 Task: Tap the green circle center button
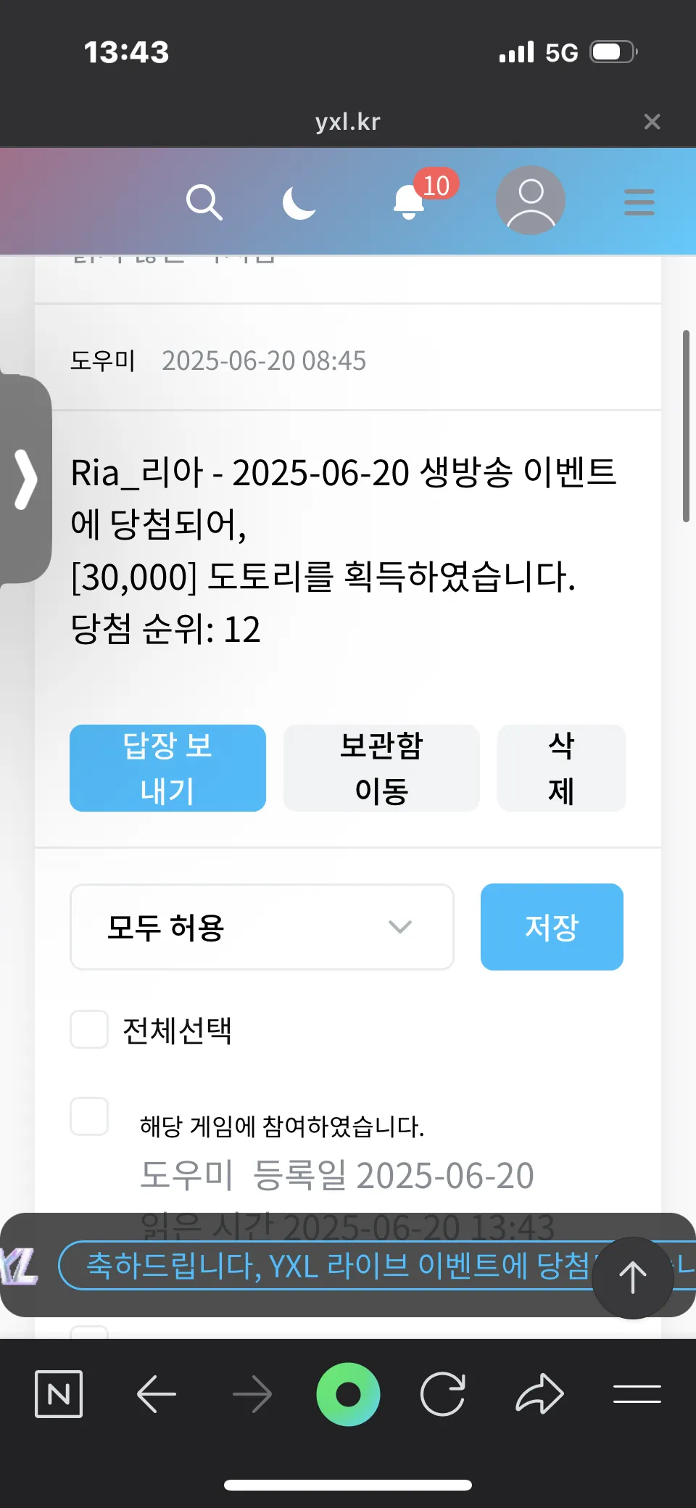point(348,1394)
